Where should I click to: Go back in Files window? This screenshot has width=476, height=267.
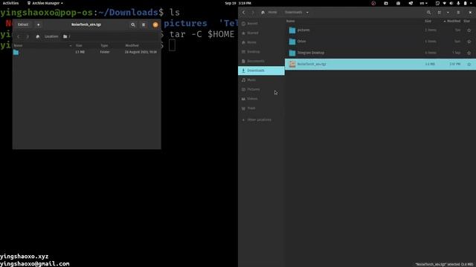243,13
